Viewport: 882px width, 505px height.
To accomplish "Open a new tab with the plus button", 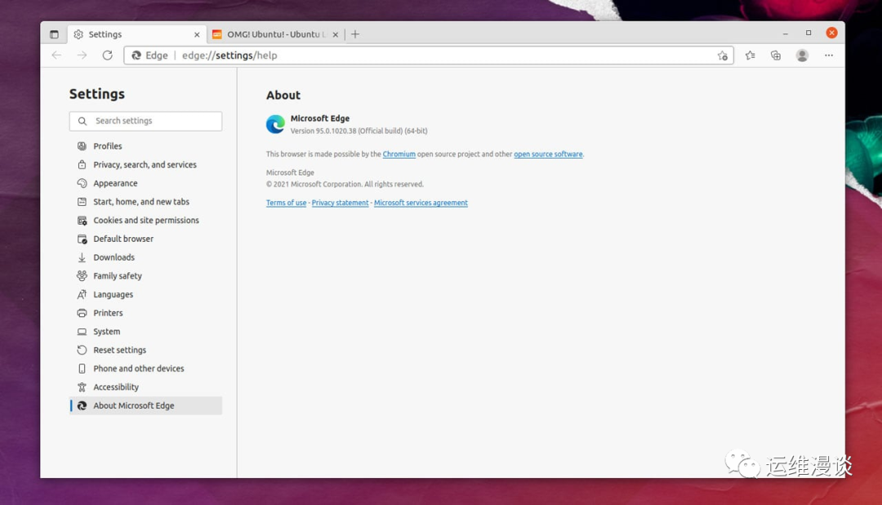I will tap(355, 34).
